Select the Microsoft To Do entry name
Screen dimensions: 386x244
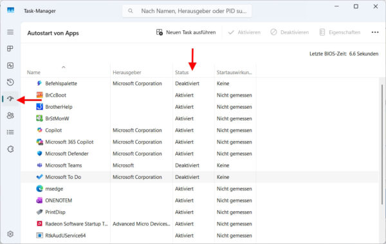(63, 177)
